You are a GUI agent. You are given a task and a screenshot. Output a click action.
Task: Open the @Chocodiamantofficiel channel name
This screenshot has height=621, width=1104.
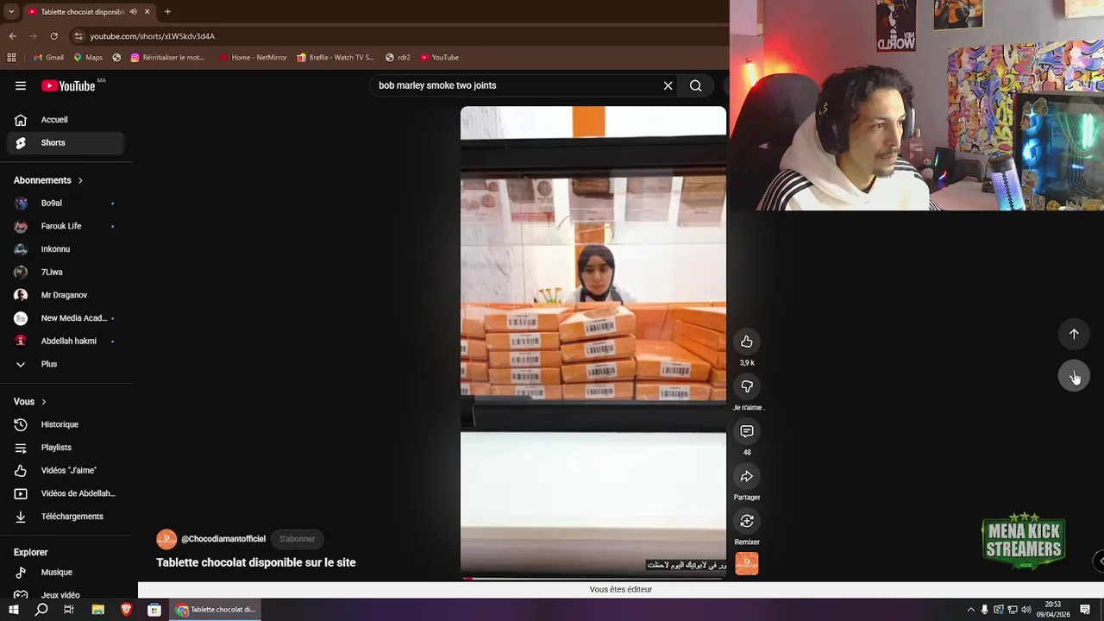223,539
